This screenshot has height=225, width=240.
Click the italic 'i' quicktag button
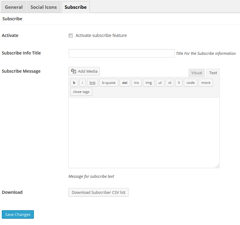(x=82, y=83)
